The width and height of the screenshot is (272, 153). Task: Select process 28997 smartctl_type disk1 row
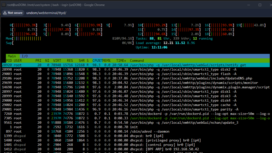coord(136,92)
